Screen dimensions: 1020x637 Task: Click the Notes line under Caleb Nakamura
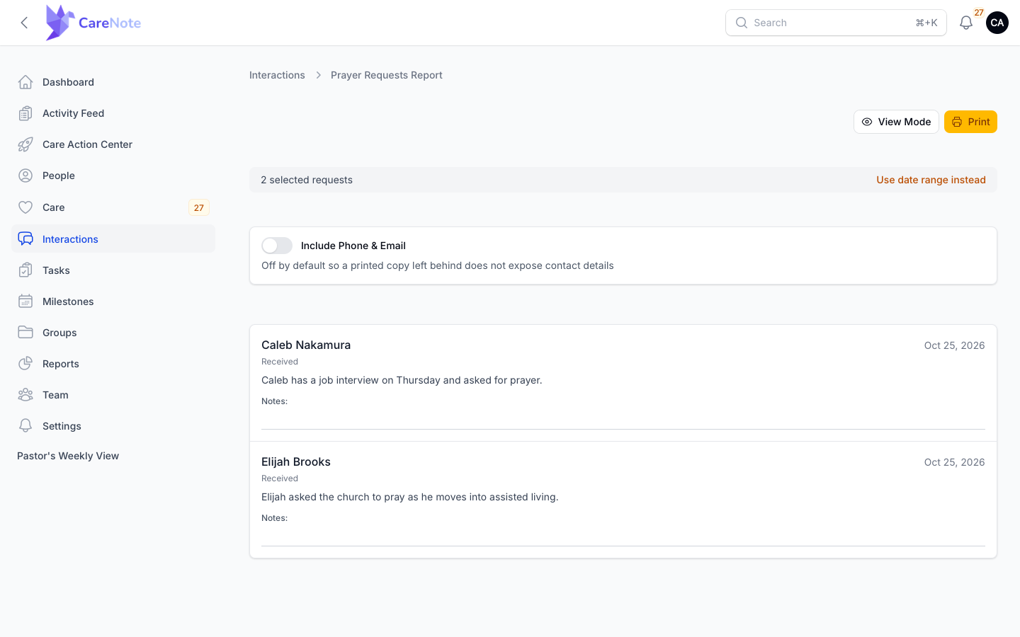623,428
